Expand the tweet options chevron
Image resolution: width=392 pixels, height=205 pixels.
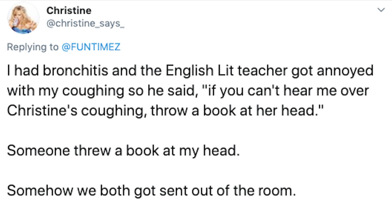click(x=381, y=10)
